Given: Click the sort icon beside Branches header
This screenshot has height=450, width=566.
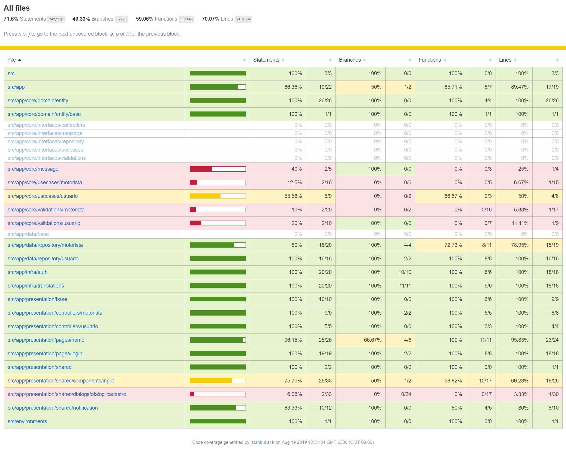Looking at the screenshot, I should [365, 60].
